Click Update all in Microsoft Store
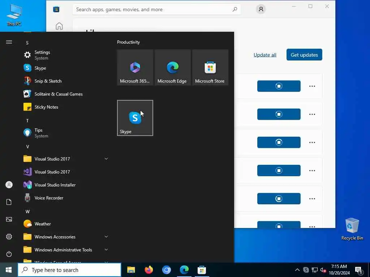This screenshot has width=370, height=277. (265, 55)
